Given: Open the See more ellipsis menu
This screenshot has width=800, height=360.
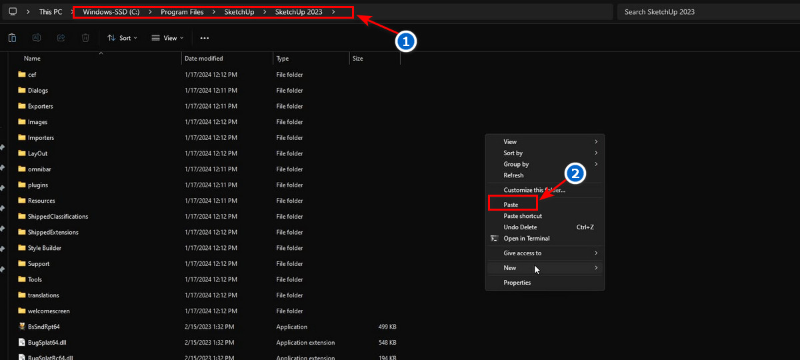Looking at the screenshot, I should (x=205, y=38).
